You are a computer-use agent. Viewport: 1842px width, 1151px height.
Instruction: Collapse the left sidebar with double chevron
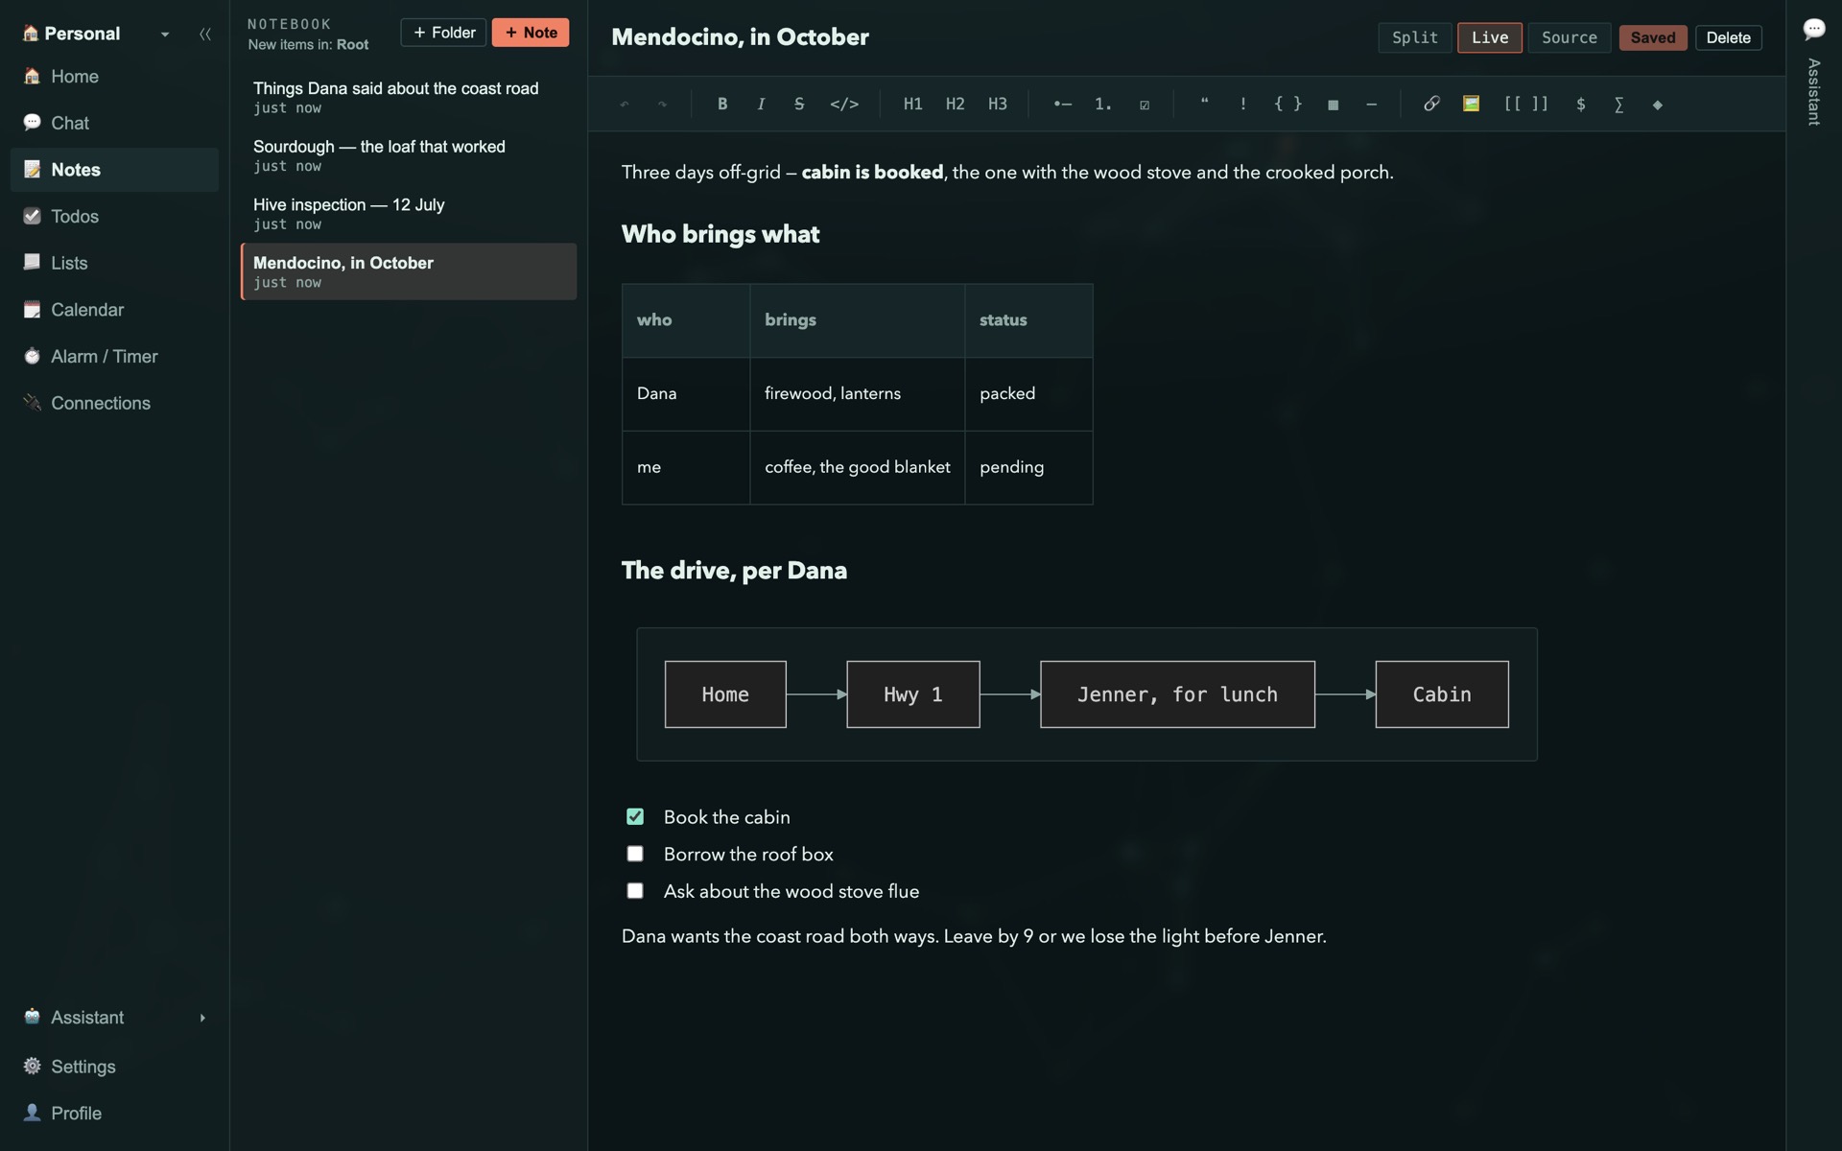[x=204, y=34]
